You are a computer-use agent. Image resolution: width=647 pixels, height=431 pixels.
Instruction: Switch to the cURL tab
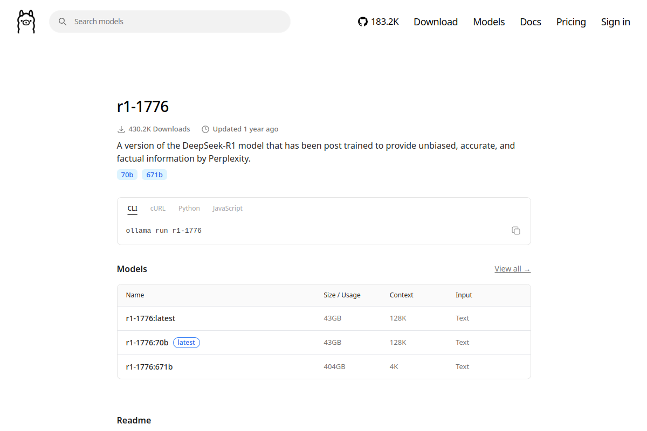click(158, 208)
